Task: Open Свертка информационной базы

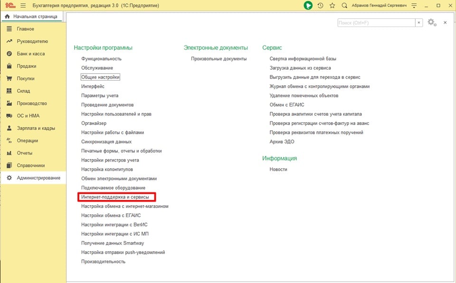Action: pyautogui.click(x=303, y=59)
